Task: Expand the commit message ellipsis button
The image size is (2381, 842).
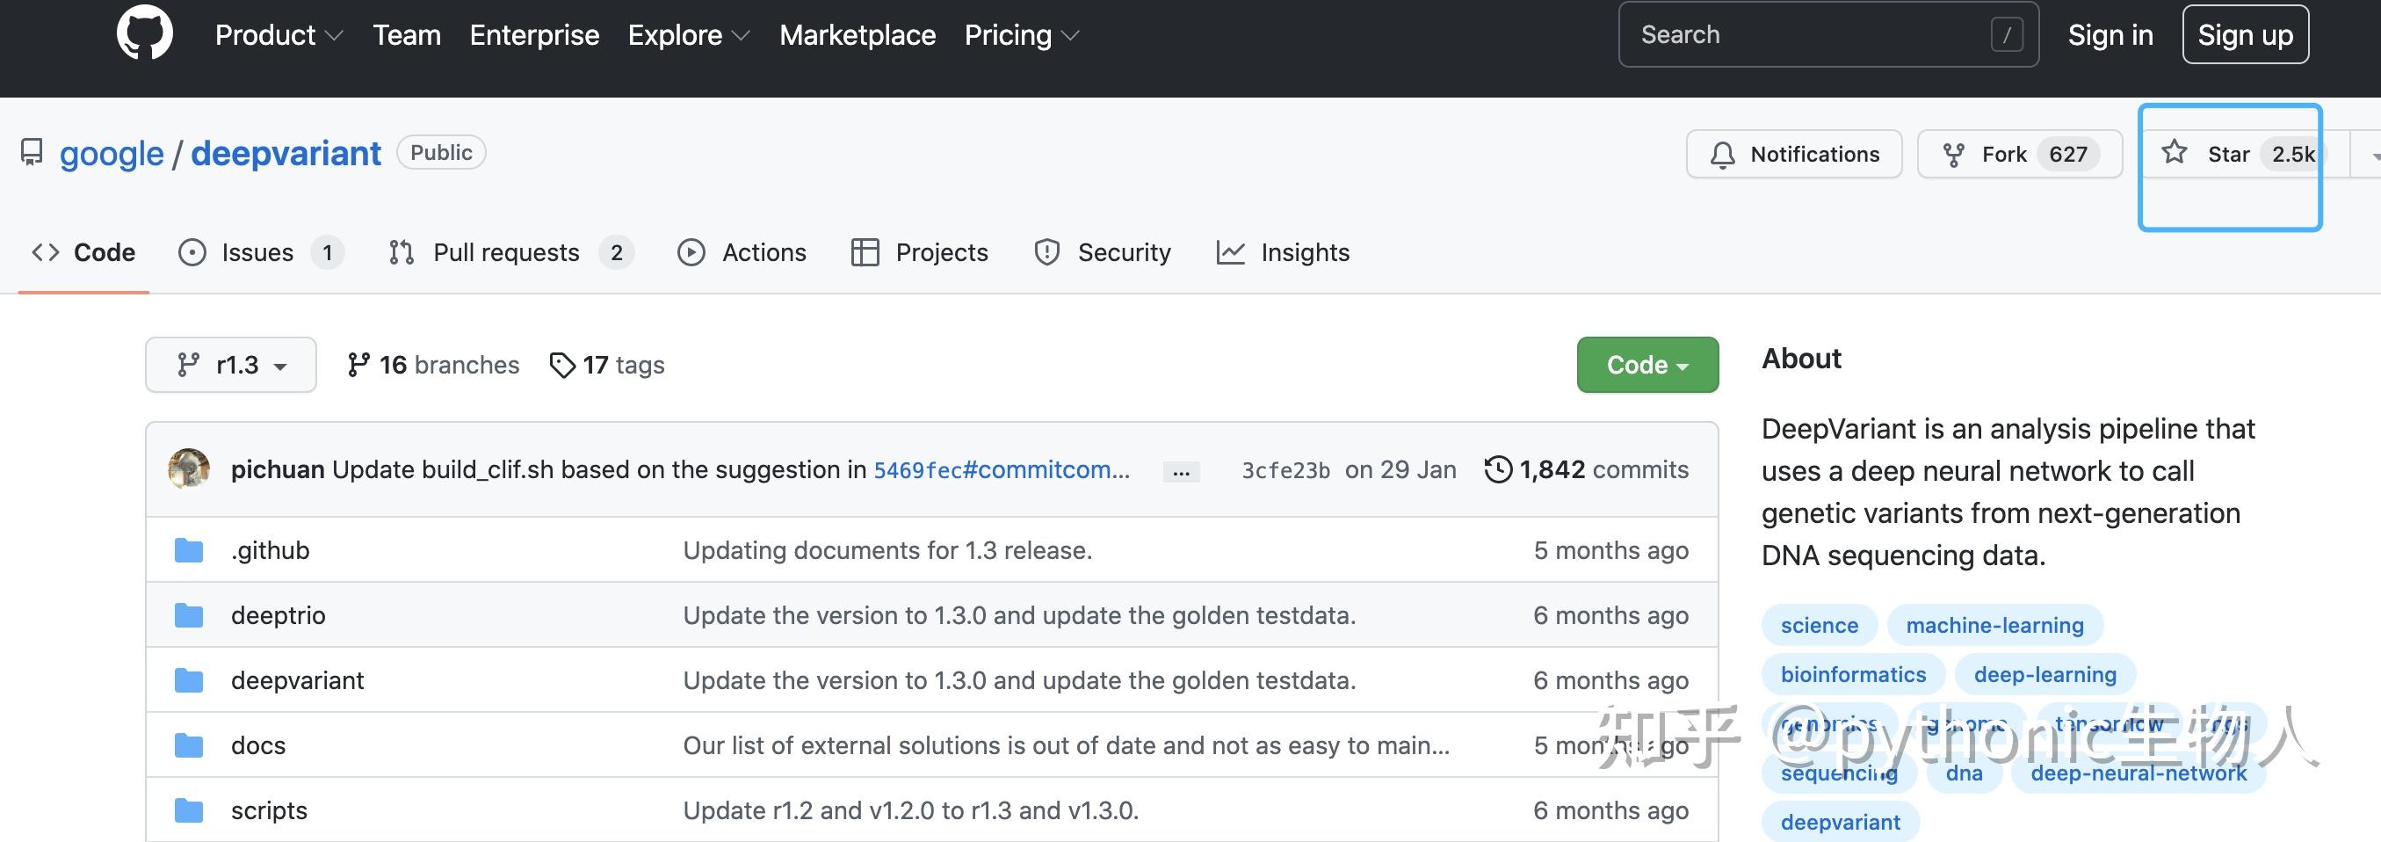Action: point(1180,471)
